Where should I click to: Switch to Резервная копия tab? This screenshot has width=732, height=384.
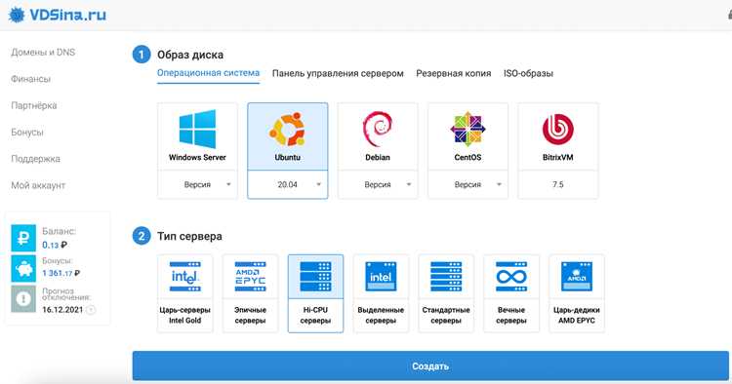point(453,74)
